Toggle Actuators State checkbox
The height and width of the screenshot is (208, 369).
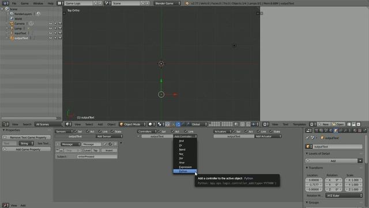(271, 131)
